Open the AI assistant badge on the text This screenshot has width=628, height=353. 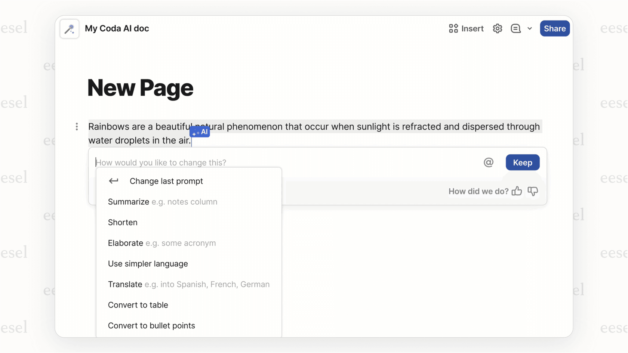click(x=200, y=131)
